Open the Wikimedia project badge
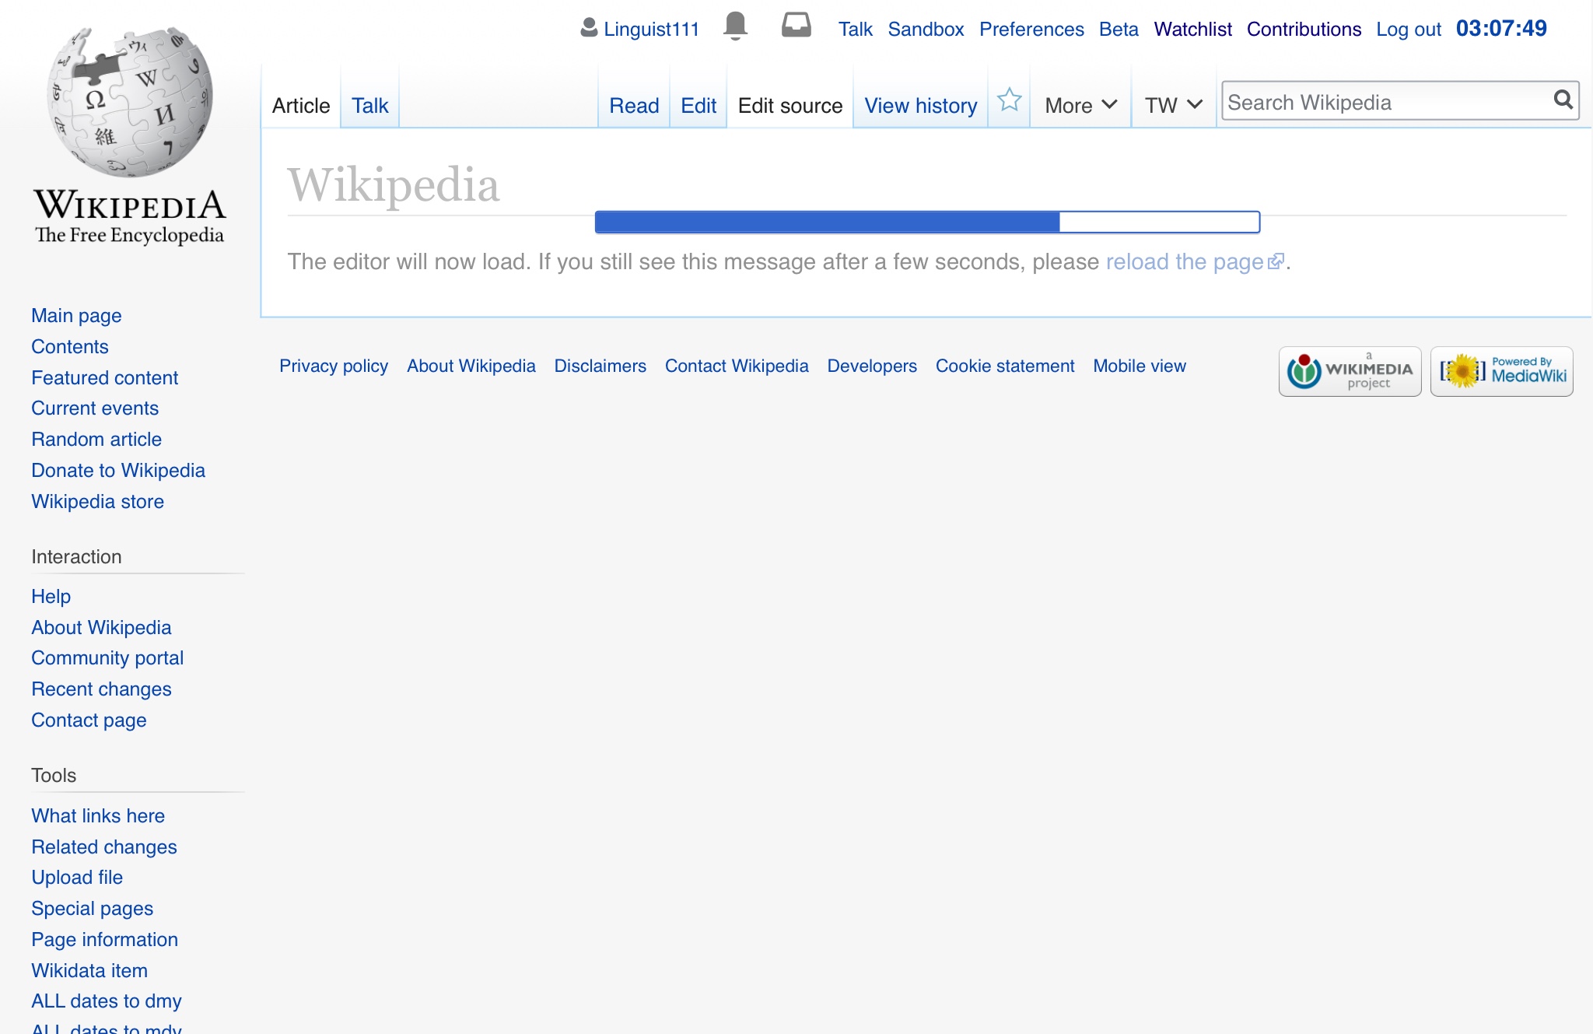The height and width of the screenshot is (1034, 1593). click(x=1350, y=371)
